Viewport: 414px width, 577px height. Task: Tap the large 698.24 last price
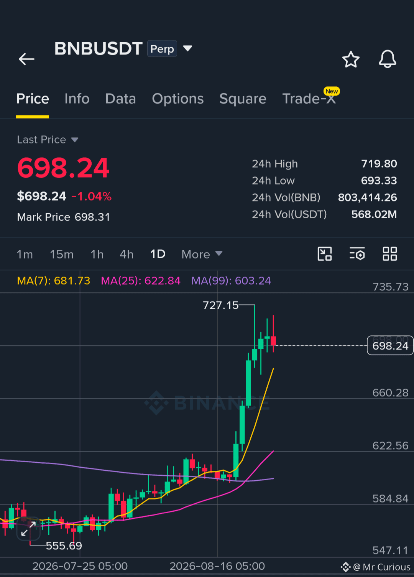(63, 168)
